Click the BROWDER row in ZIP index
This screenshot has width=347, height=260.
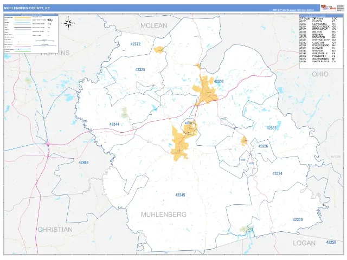pyautogui.click(x=318, y=37)
